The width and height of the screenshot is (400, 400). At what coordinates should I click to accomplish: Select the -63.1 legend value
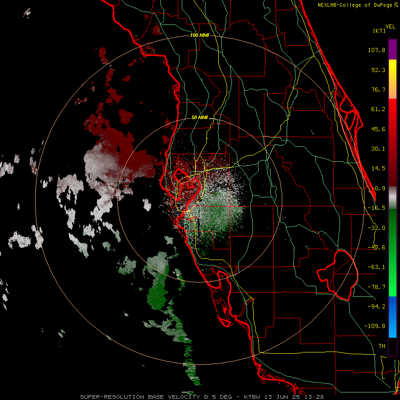coord(376,267)
